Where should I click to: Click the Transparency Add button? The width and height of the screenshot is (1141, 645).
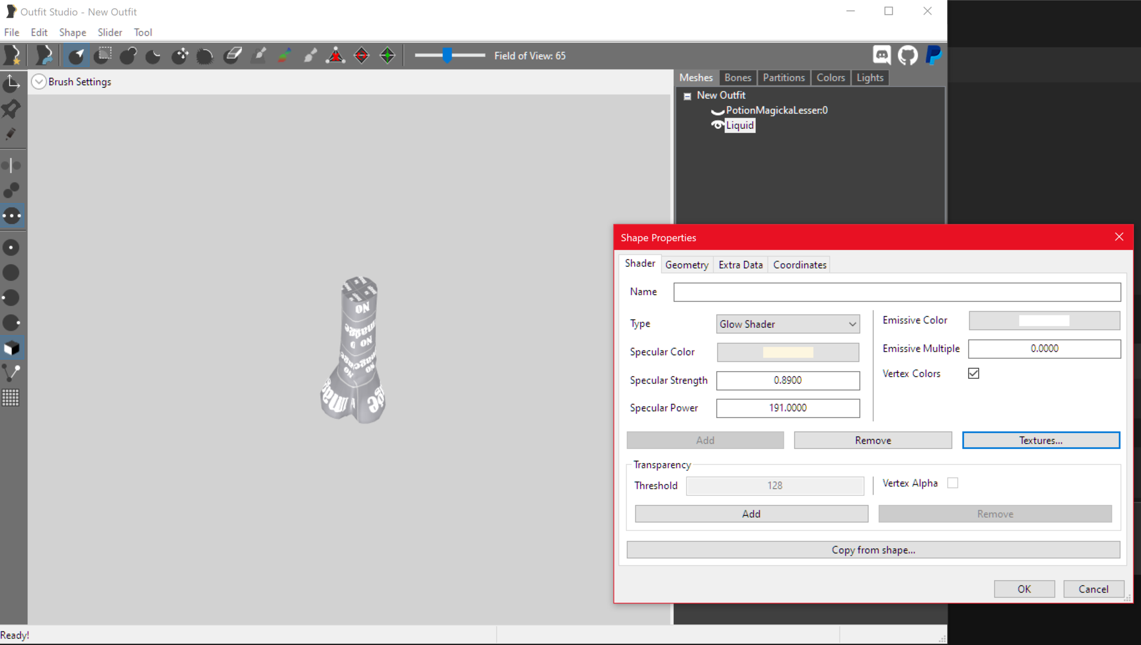point(751,514)
